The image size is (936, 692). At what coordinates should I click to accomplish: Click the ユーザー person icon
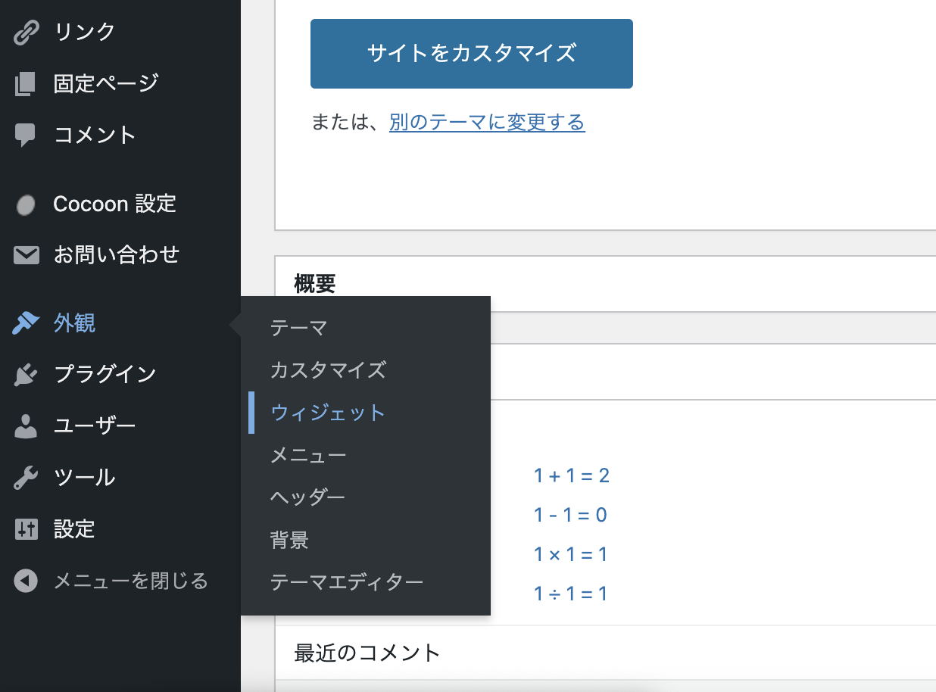tap(26, 425)
